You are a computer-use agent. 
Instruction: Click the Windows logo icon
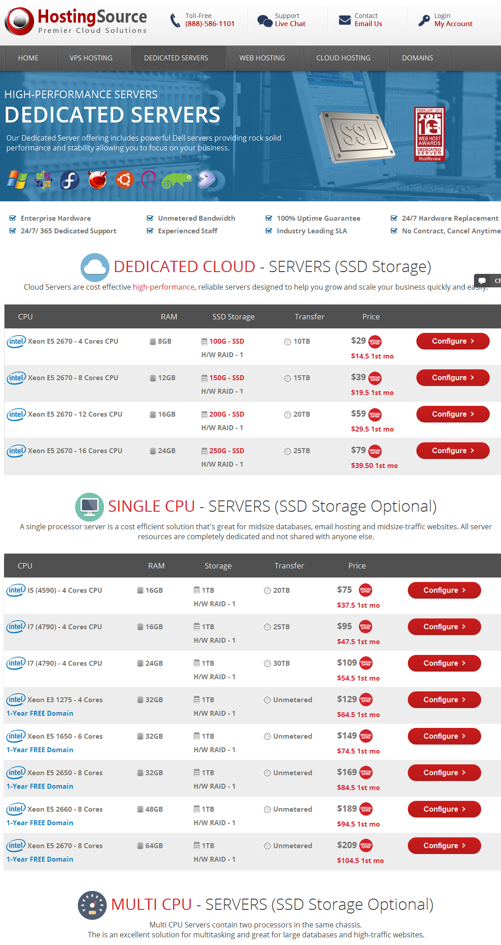click(17, 180)
